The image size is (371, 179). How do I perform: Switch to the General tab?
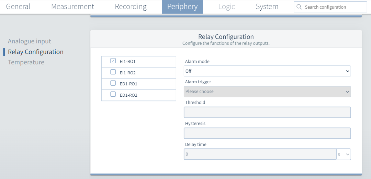(18, 7)
